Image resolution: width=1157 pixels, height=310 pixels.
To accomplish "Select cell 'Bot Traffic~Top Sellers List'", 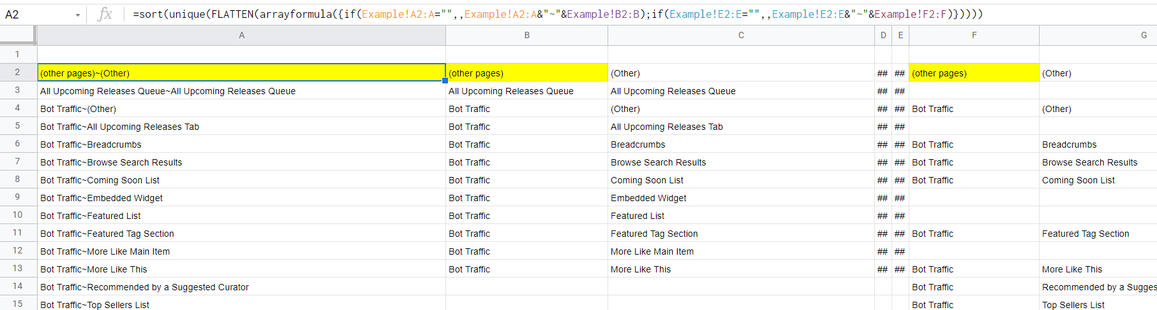I will [x=242, y=303].
